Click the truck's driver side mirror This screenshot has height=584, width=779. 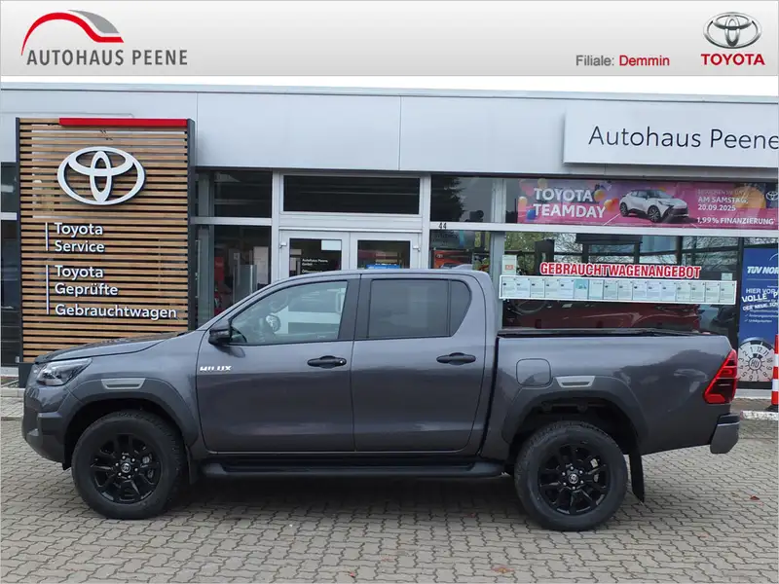(x=220, y=333)
